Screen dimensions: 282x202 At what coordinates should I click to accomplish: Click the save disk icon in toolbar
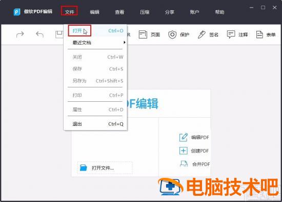(x=59, y=34)
